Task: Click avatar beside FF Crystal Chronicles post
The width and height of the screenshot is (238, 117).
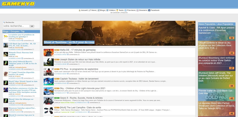Action: pyautogui.click(x=6, y=74)
